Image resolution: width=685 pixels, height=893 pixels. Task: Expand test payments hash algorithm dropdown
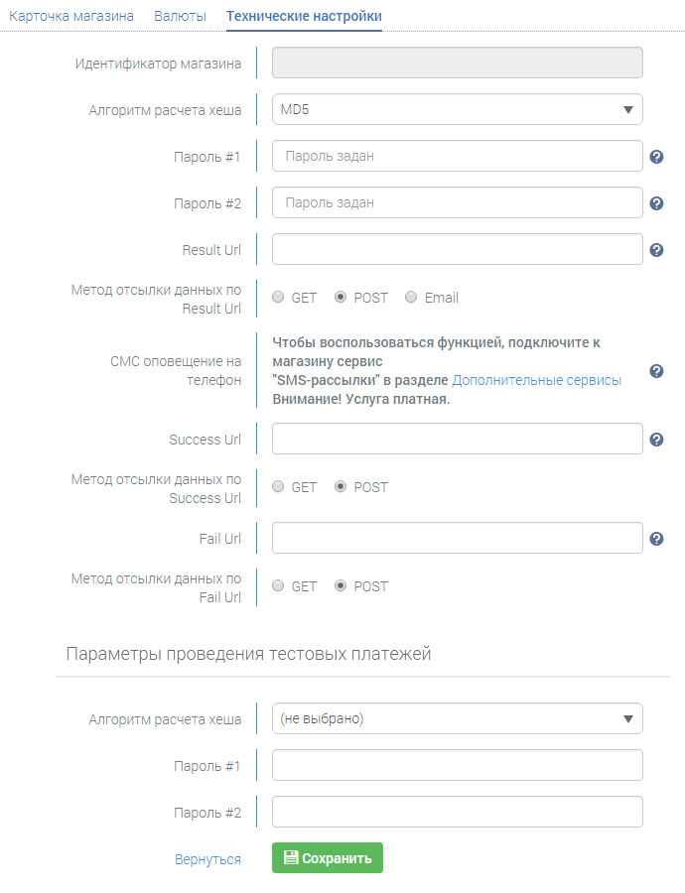click(457, 718)
